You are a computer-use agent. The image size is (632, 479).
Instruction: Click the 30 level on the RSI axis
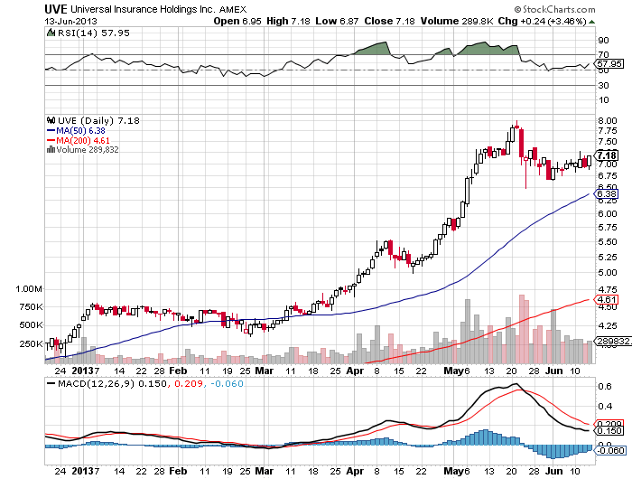click(x=603, y=86)
